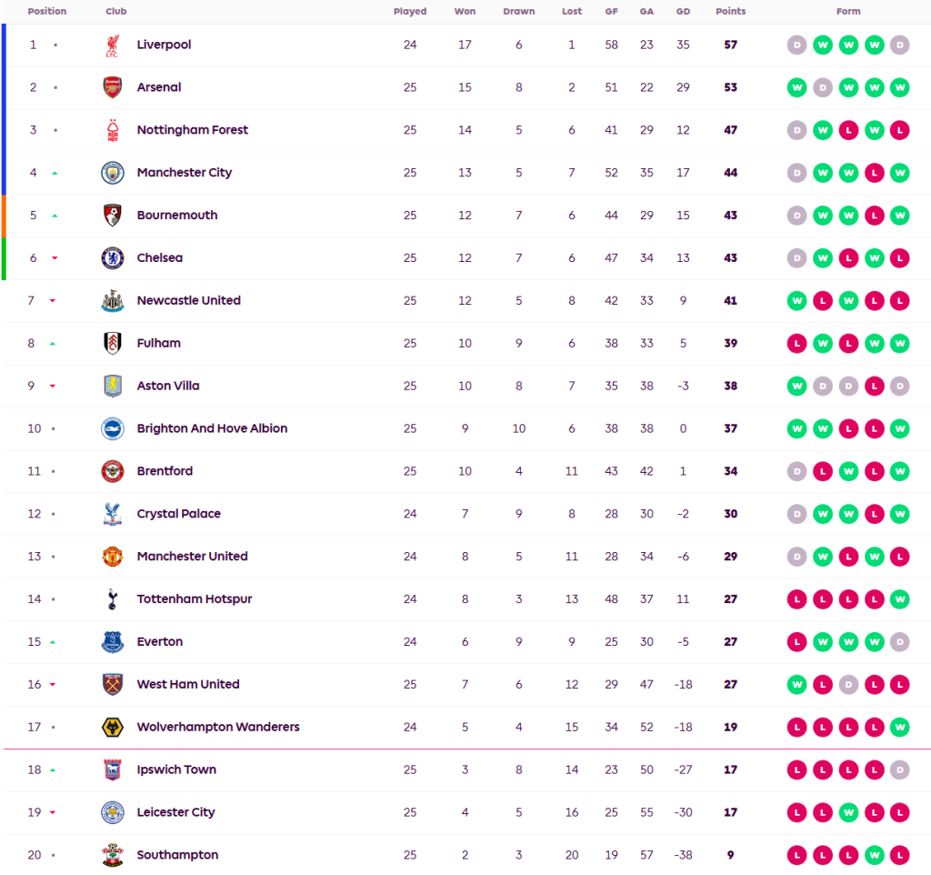Sort table by Played column header
This screenshot has width=931, height=875.
410,12
